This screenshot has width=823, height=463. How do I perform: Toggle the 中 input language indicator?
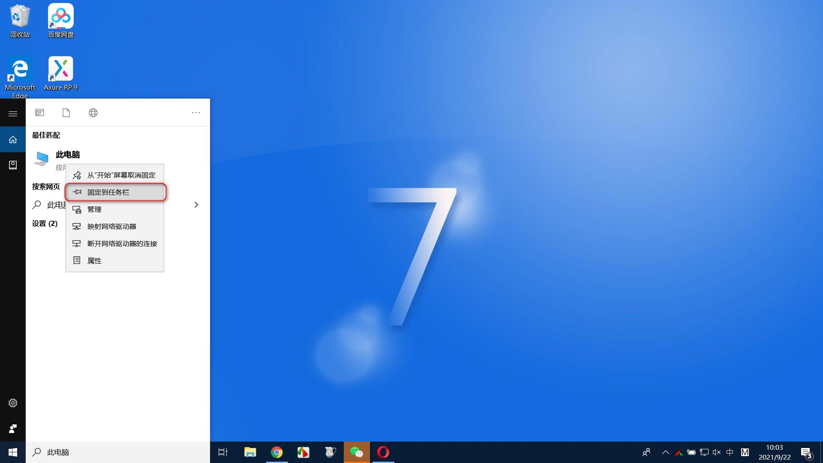coord(730,452)
